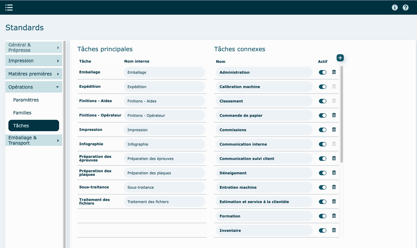The height and width of the screenshot is (248, 417).
Task: Delete the Administration task via trash icon
Action: pos(334,72)
